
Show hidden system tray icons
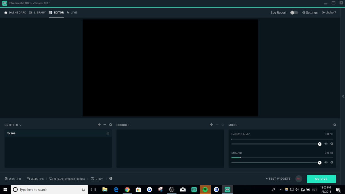coord(281,189)
